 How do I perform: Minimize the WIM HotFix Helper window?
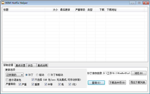pos(132,3)
